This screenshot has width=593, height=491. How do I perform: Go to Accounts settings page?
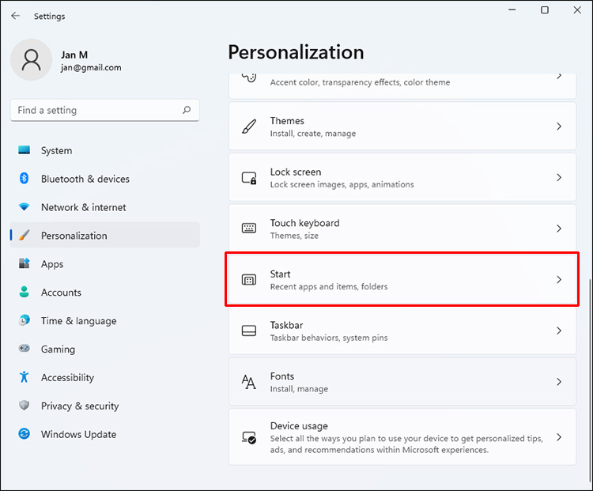(x=61, y=293)
